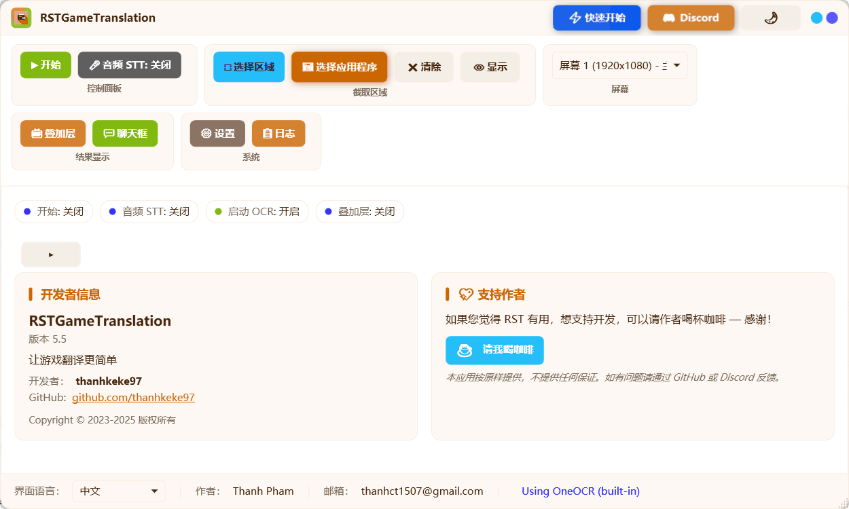The image size is (849, 509).
Task: Click the green 开始 start button
Action: [x=46, y=65]
